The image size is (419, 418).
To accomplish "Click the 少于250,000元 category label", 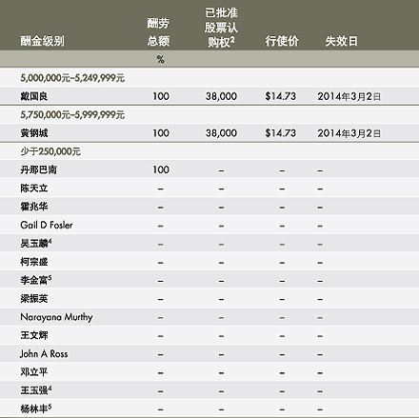I will coord(50,151).
